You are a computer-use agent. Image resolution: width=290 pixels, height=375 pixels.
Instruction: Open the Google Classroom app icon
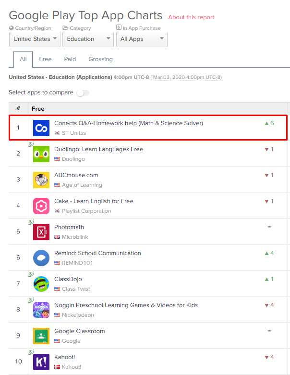point(41,336)
